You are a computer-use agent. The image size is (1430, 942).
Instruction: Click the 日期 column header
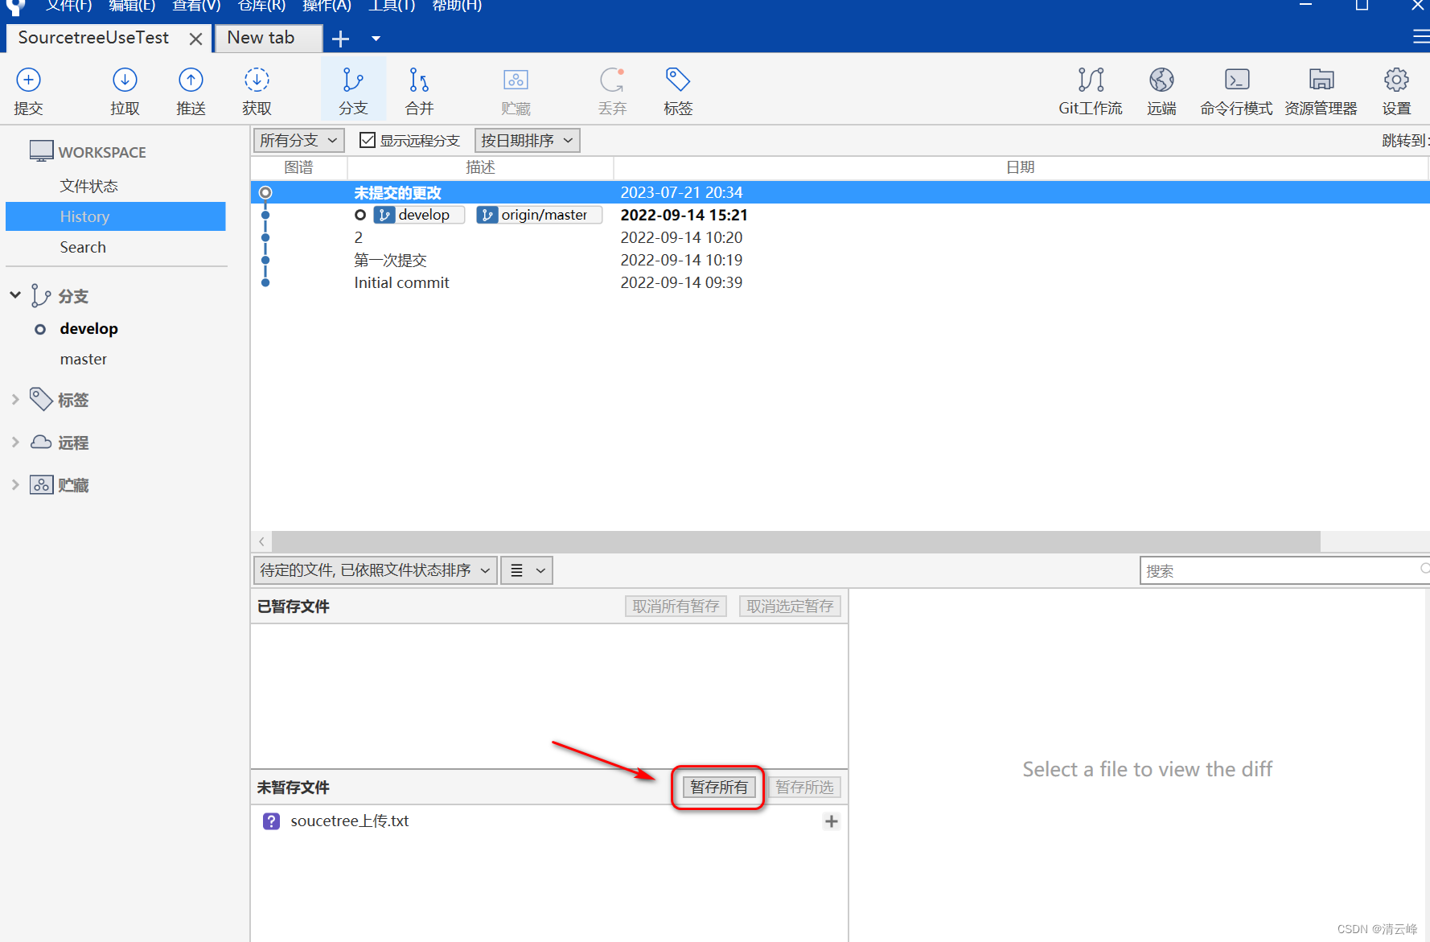click(1020, 167)
